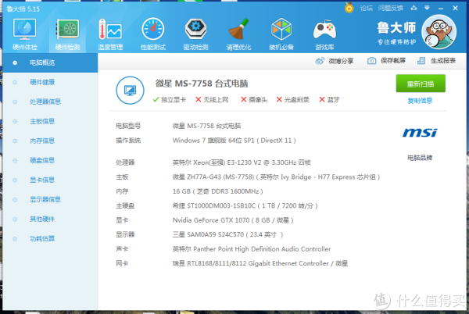Click the Xeon E3-1230 V2 processor value
The height and width of the screenshot is (314, 469).
click(242, 162)
